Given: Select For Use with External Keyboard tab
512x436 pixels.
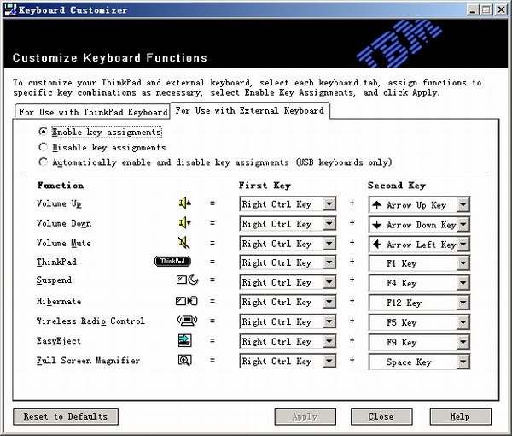Looking at the screenshot, I should (249, 110).
